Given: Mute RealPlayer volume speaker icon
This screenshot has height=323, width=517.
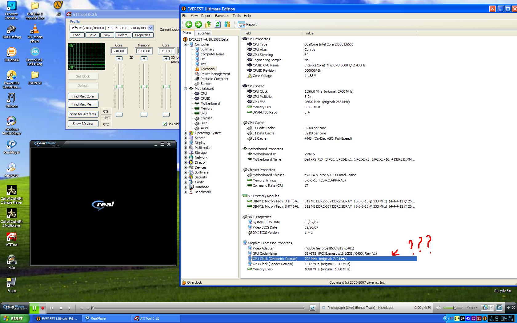Looking at the screenshot, I should [439, 308].
